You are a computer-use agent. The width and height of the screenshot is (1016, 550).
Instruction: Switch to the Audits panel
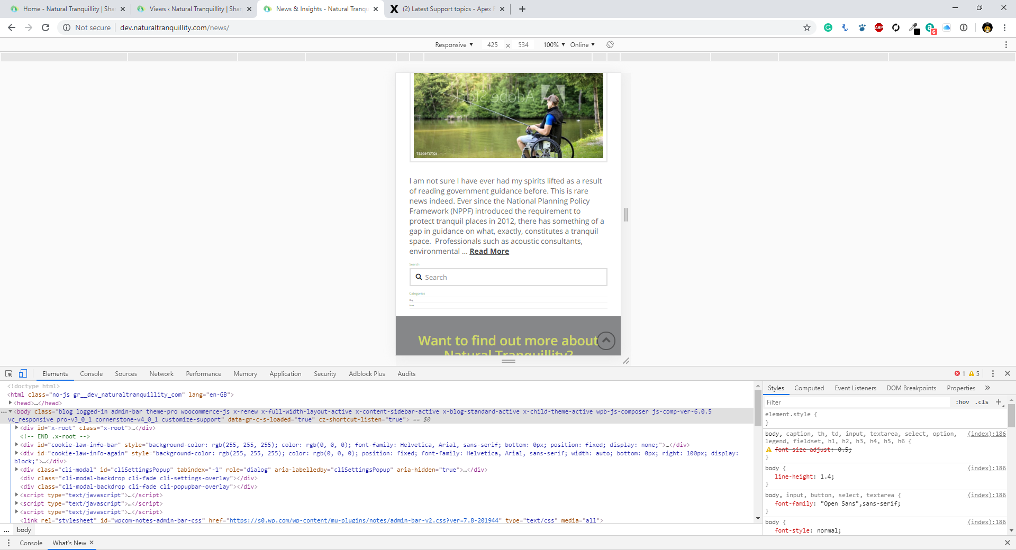tap(406, 373)
